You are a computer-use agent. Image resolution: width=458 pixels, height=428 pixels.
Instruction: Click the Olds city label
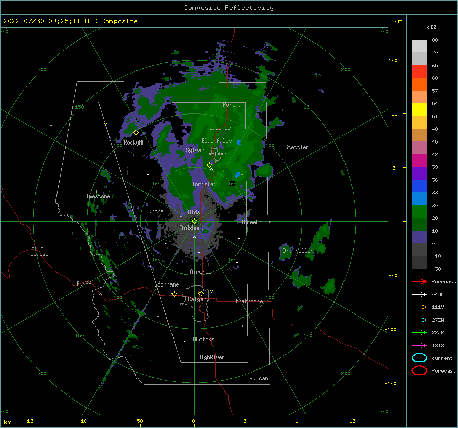[x=194, y=212]
